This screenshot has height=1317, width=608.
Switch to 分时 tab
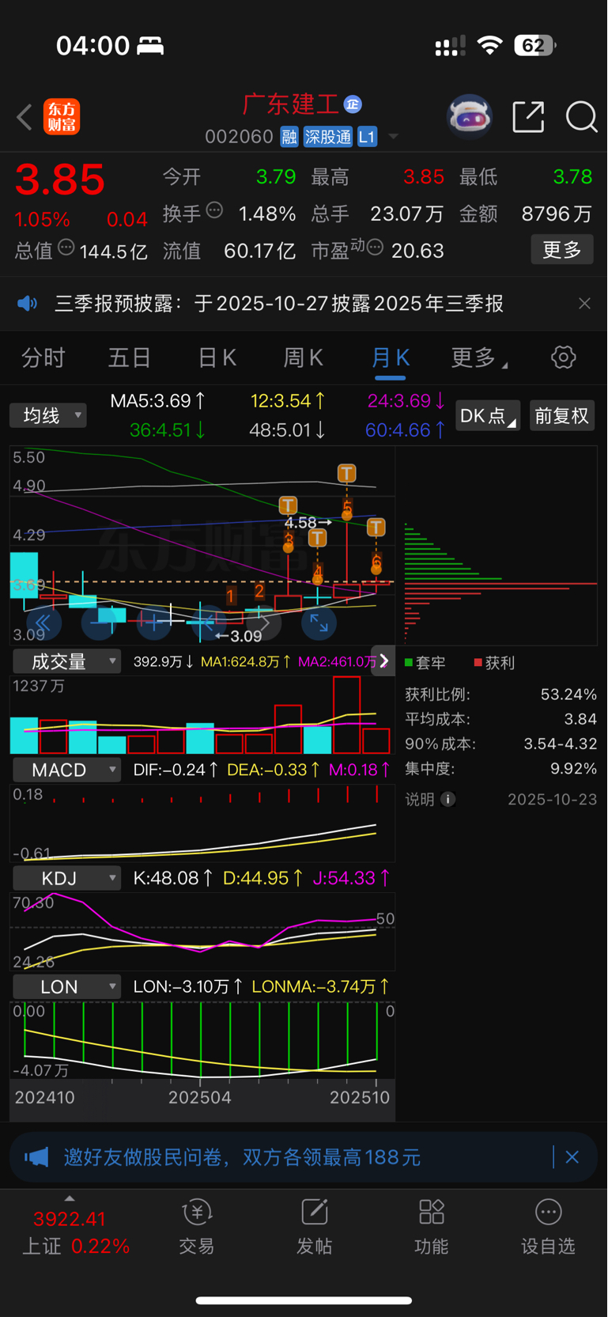[43, 358]
